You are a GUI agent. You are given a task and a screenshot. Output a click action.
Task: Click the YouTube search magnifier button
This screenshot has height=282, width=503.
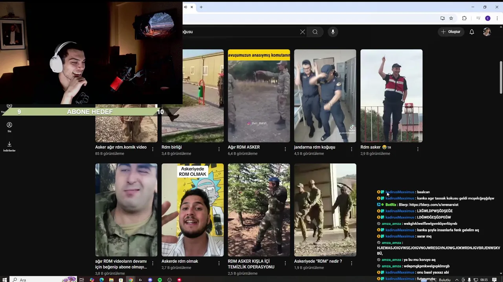(x=315, y=32)
